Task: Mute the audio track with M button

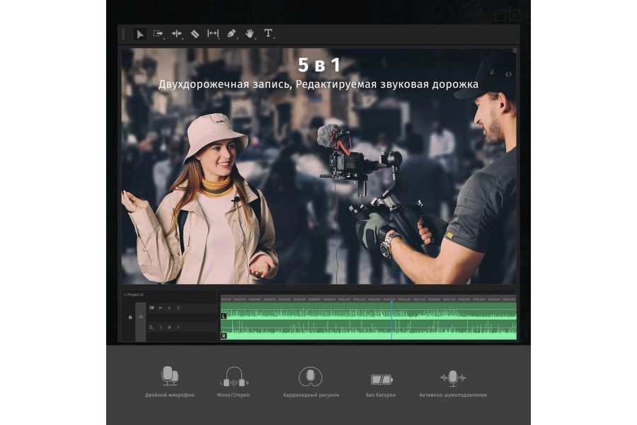Action: coord(161,308)
